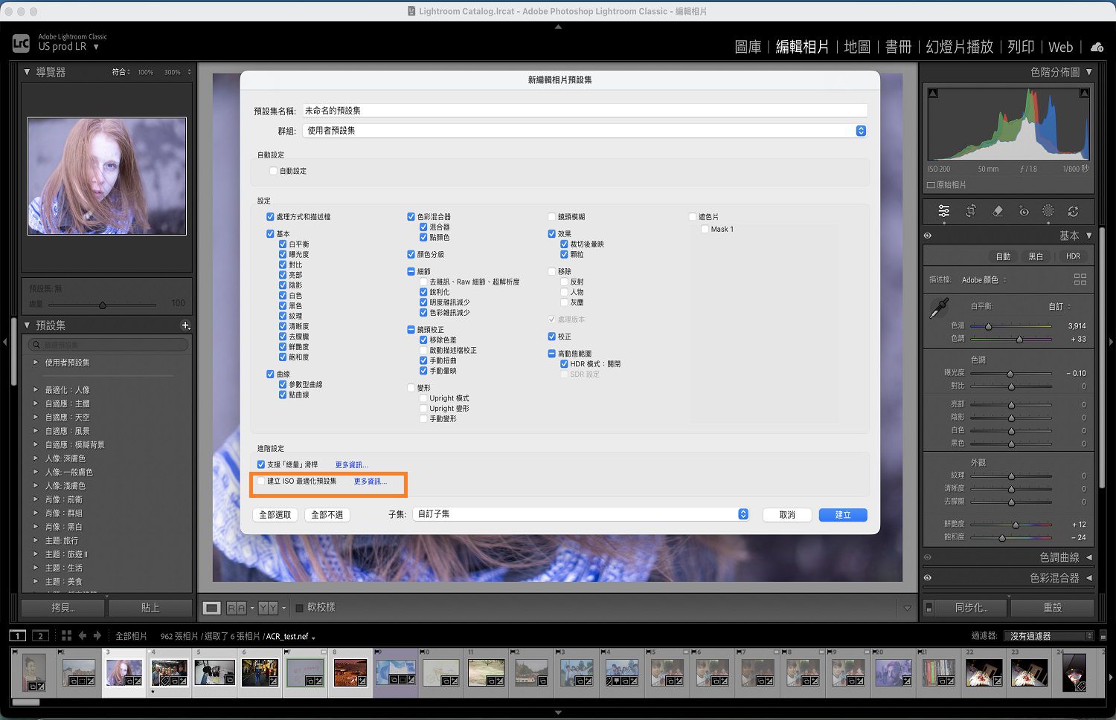
Task: Click the 預設集名稱 name input field
Action: point(585,111)
